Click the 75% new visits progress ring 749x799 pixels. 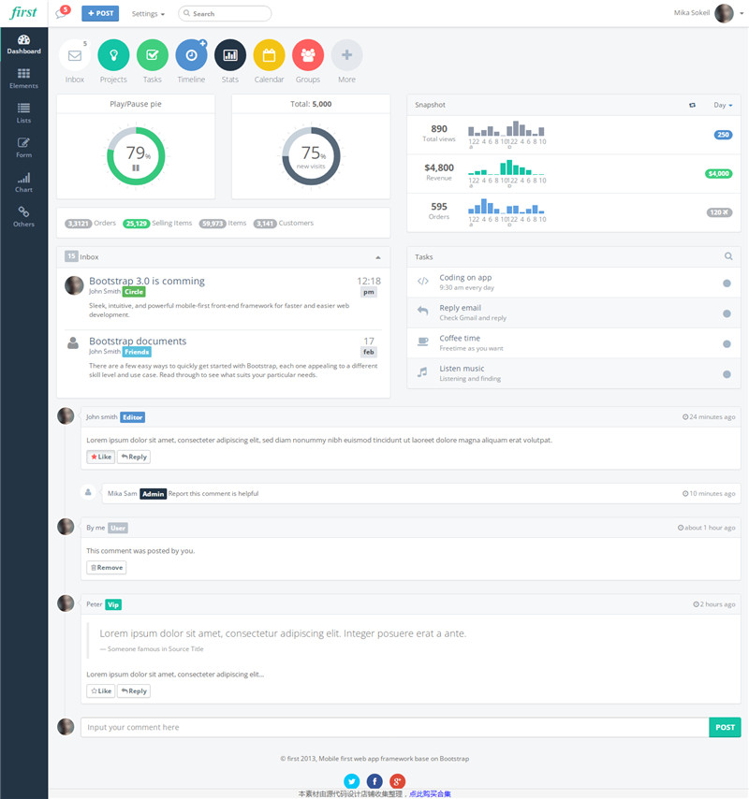(311, 156)
